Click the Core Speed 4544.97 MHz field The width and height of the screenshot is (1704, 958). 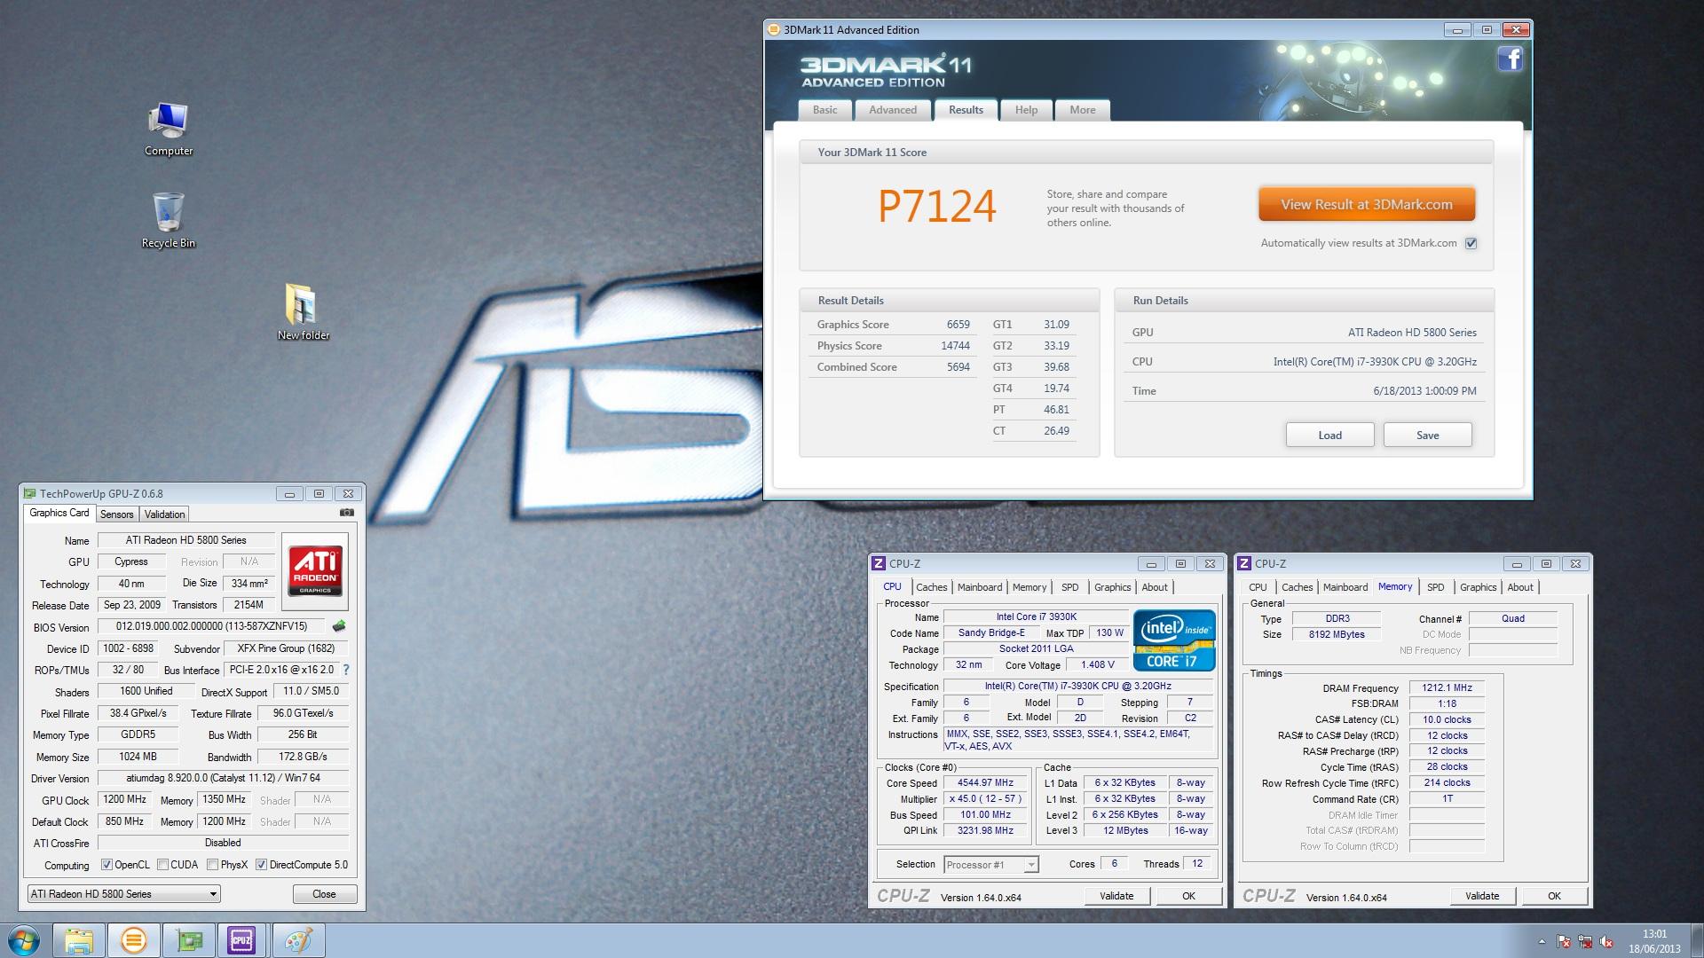coord(984,783)
